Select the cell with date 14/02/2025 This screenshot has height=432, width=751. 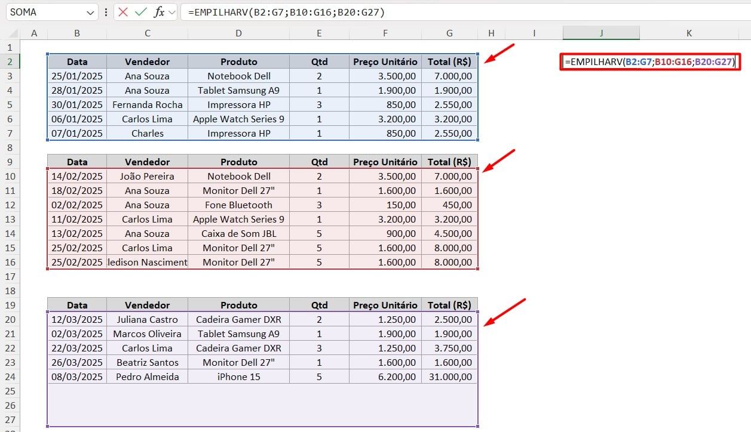[77, 176]
